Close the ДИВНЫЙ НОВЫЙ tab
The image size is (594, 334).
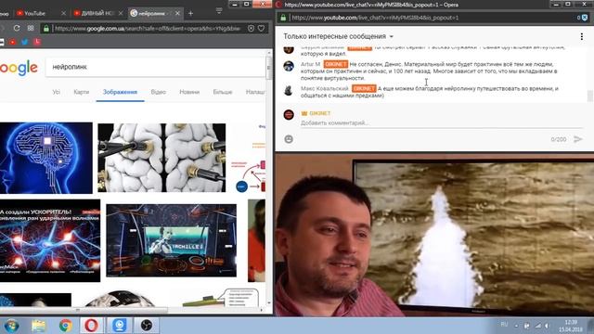pyautogui.click(x=121, y=13)
